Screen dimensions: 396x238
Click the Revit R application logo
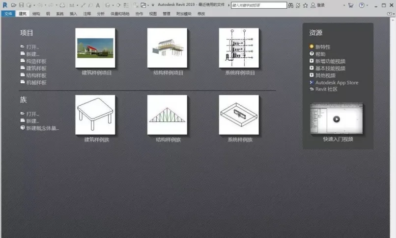(x=5, y=5)
